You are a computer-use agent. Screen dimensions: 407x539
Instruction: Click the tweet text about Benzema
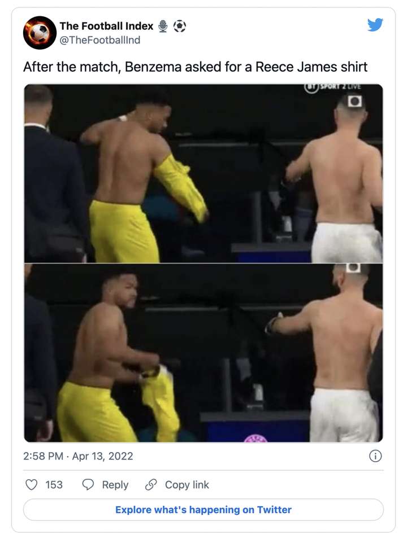click(x=195, y=67)
